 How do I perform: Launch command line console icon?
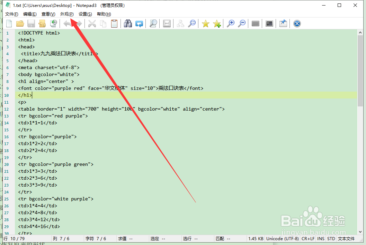click(269, 23)
